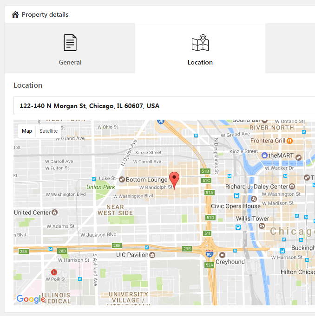The width and height of the screenshot is (315, 316).
Task: Open the Google logo link on map
Action: coord(31,299)
